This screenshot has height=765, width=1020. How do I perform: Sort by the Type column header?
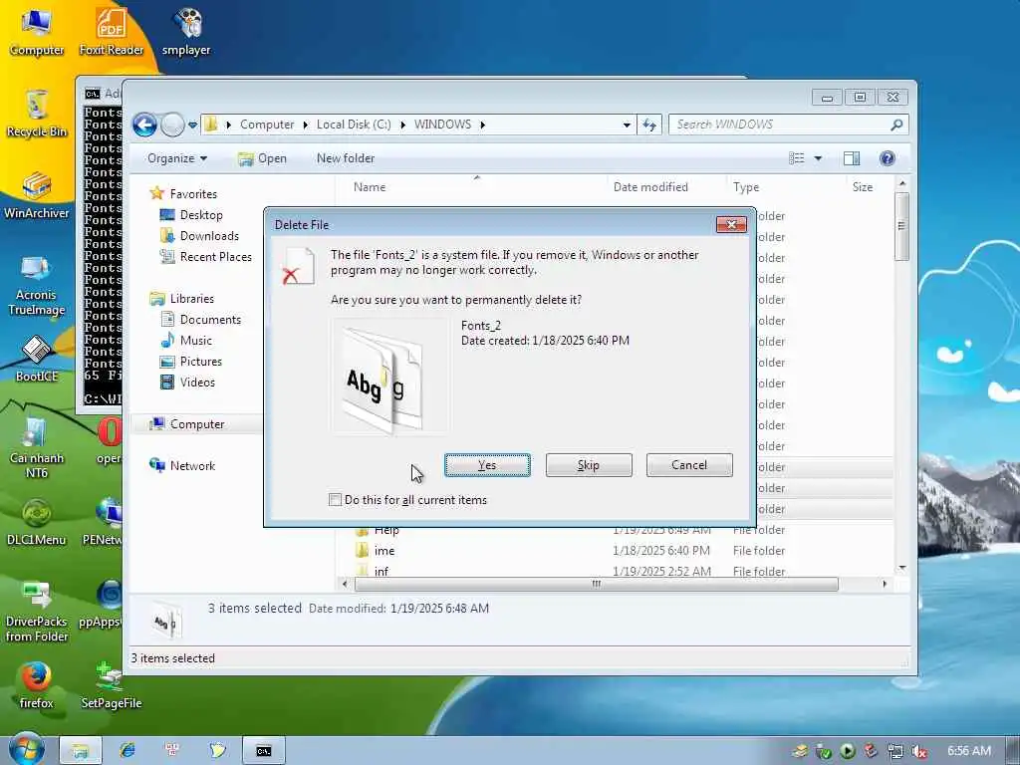[x=745, y=186]
